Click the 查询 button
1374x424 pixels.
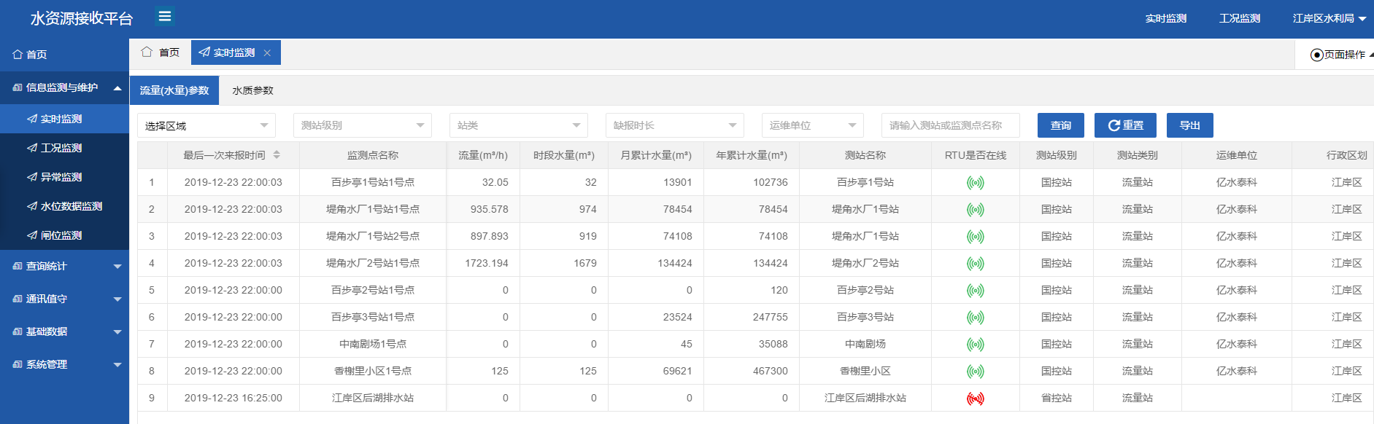click(1060, 126)
